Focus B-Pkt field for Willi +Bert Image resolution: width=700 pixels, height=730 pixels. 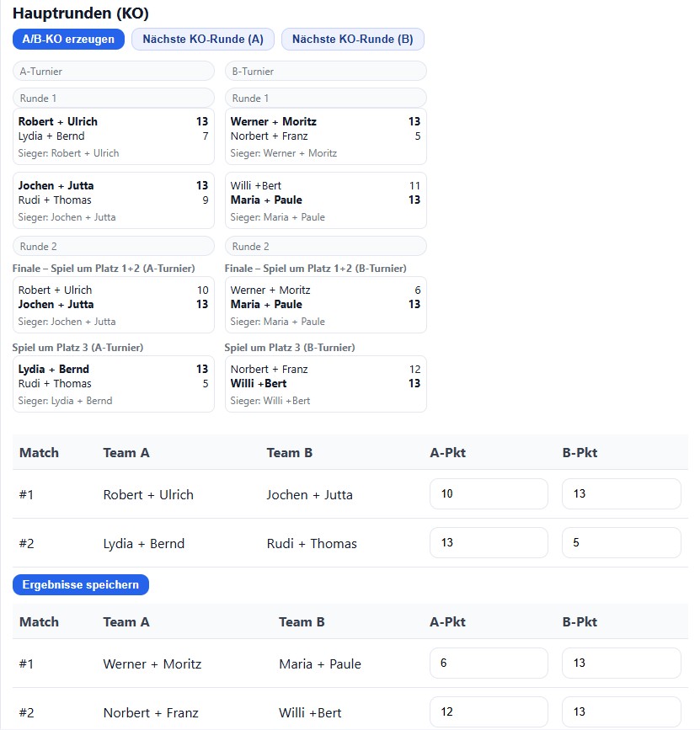point(621,712)
